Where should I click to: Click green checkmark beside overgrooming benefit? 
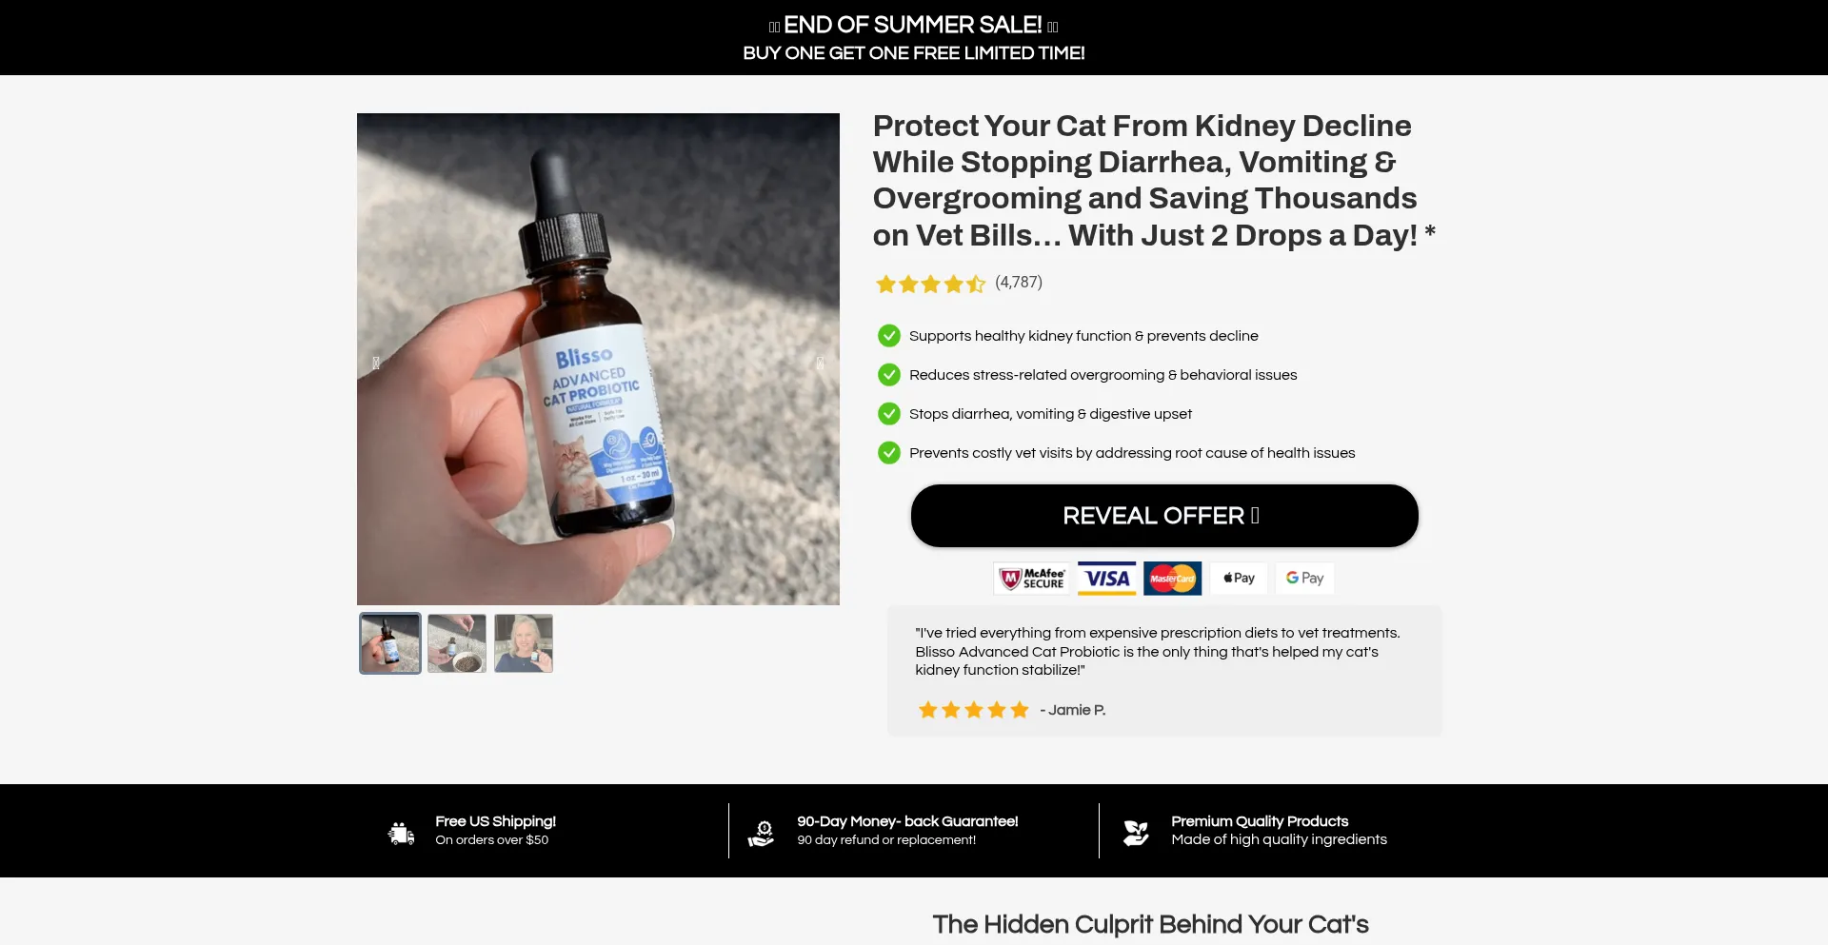coord(888,375)
